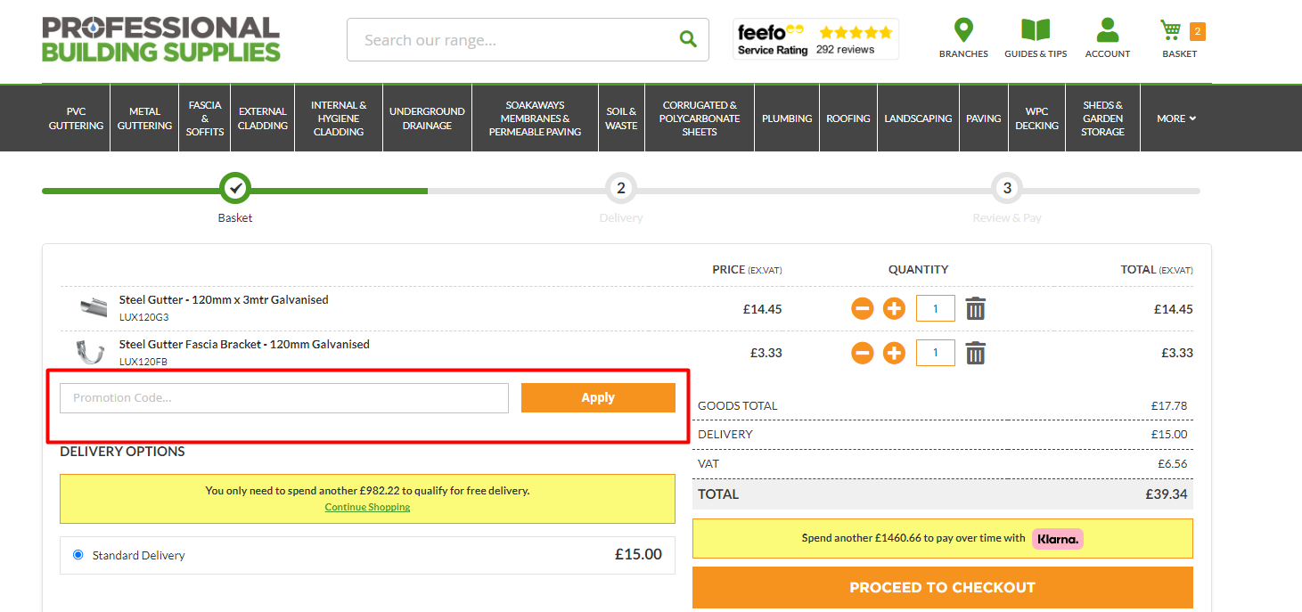1302x612 pixels.
Task: Increase Steel Gutter quantity with plus icon
Action: pos(894,308)
